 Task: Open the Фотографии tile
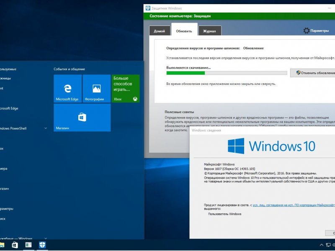tap(97, 89)
